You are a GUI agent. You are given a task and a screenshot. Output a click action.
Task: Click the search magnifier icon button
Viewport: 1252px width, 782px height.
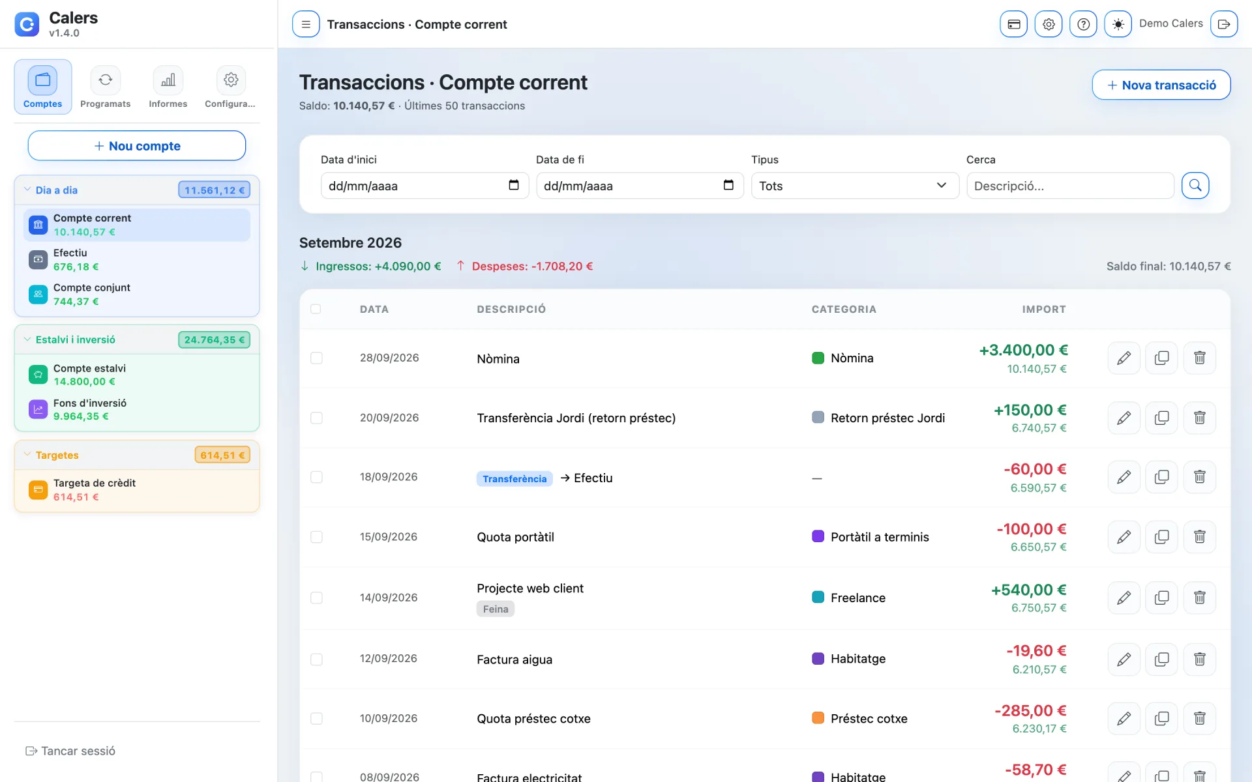pyautogui.click(x=1195, y=186)
